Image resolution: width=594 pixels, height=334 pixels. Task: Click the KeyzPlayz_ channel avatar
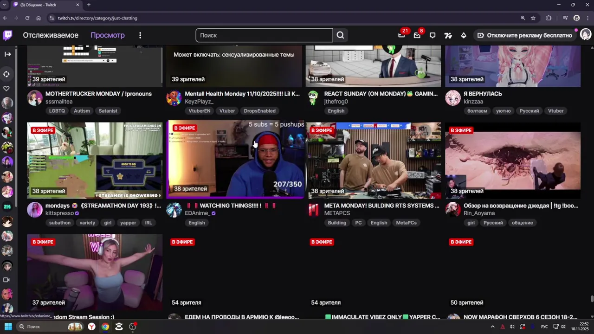pyautogui.click(x=174, y=98)
